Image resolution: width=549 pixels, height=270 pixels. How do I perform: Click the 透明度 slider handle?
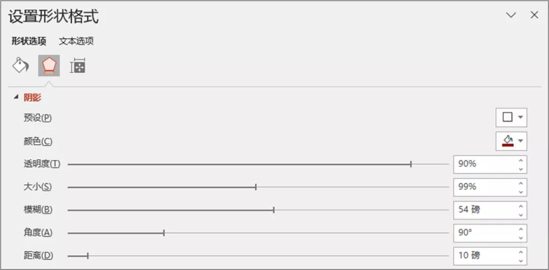[411, 164]
